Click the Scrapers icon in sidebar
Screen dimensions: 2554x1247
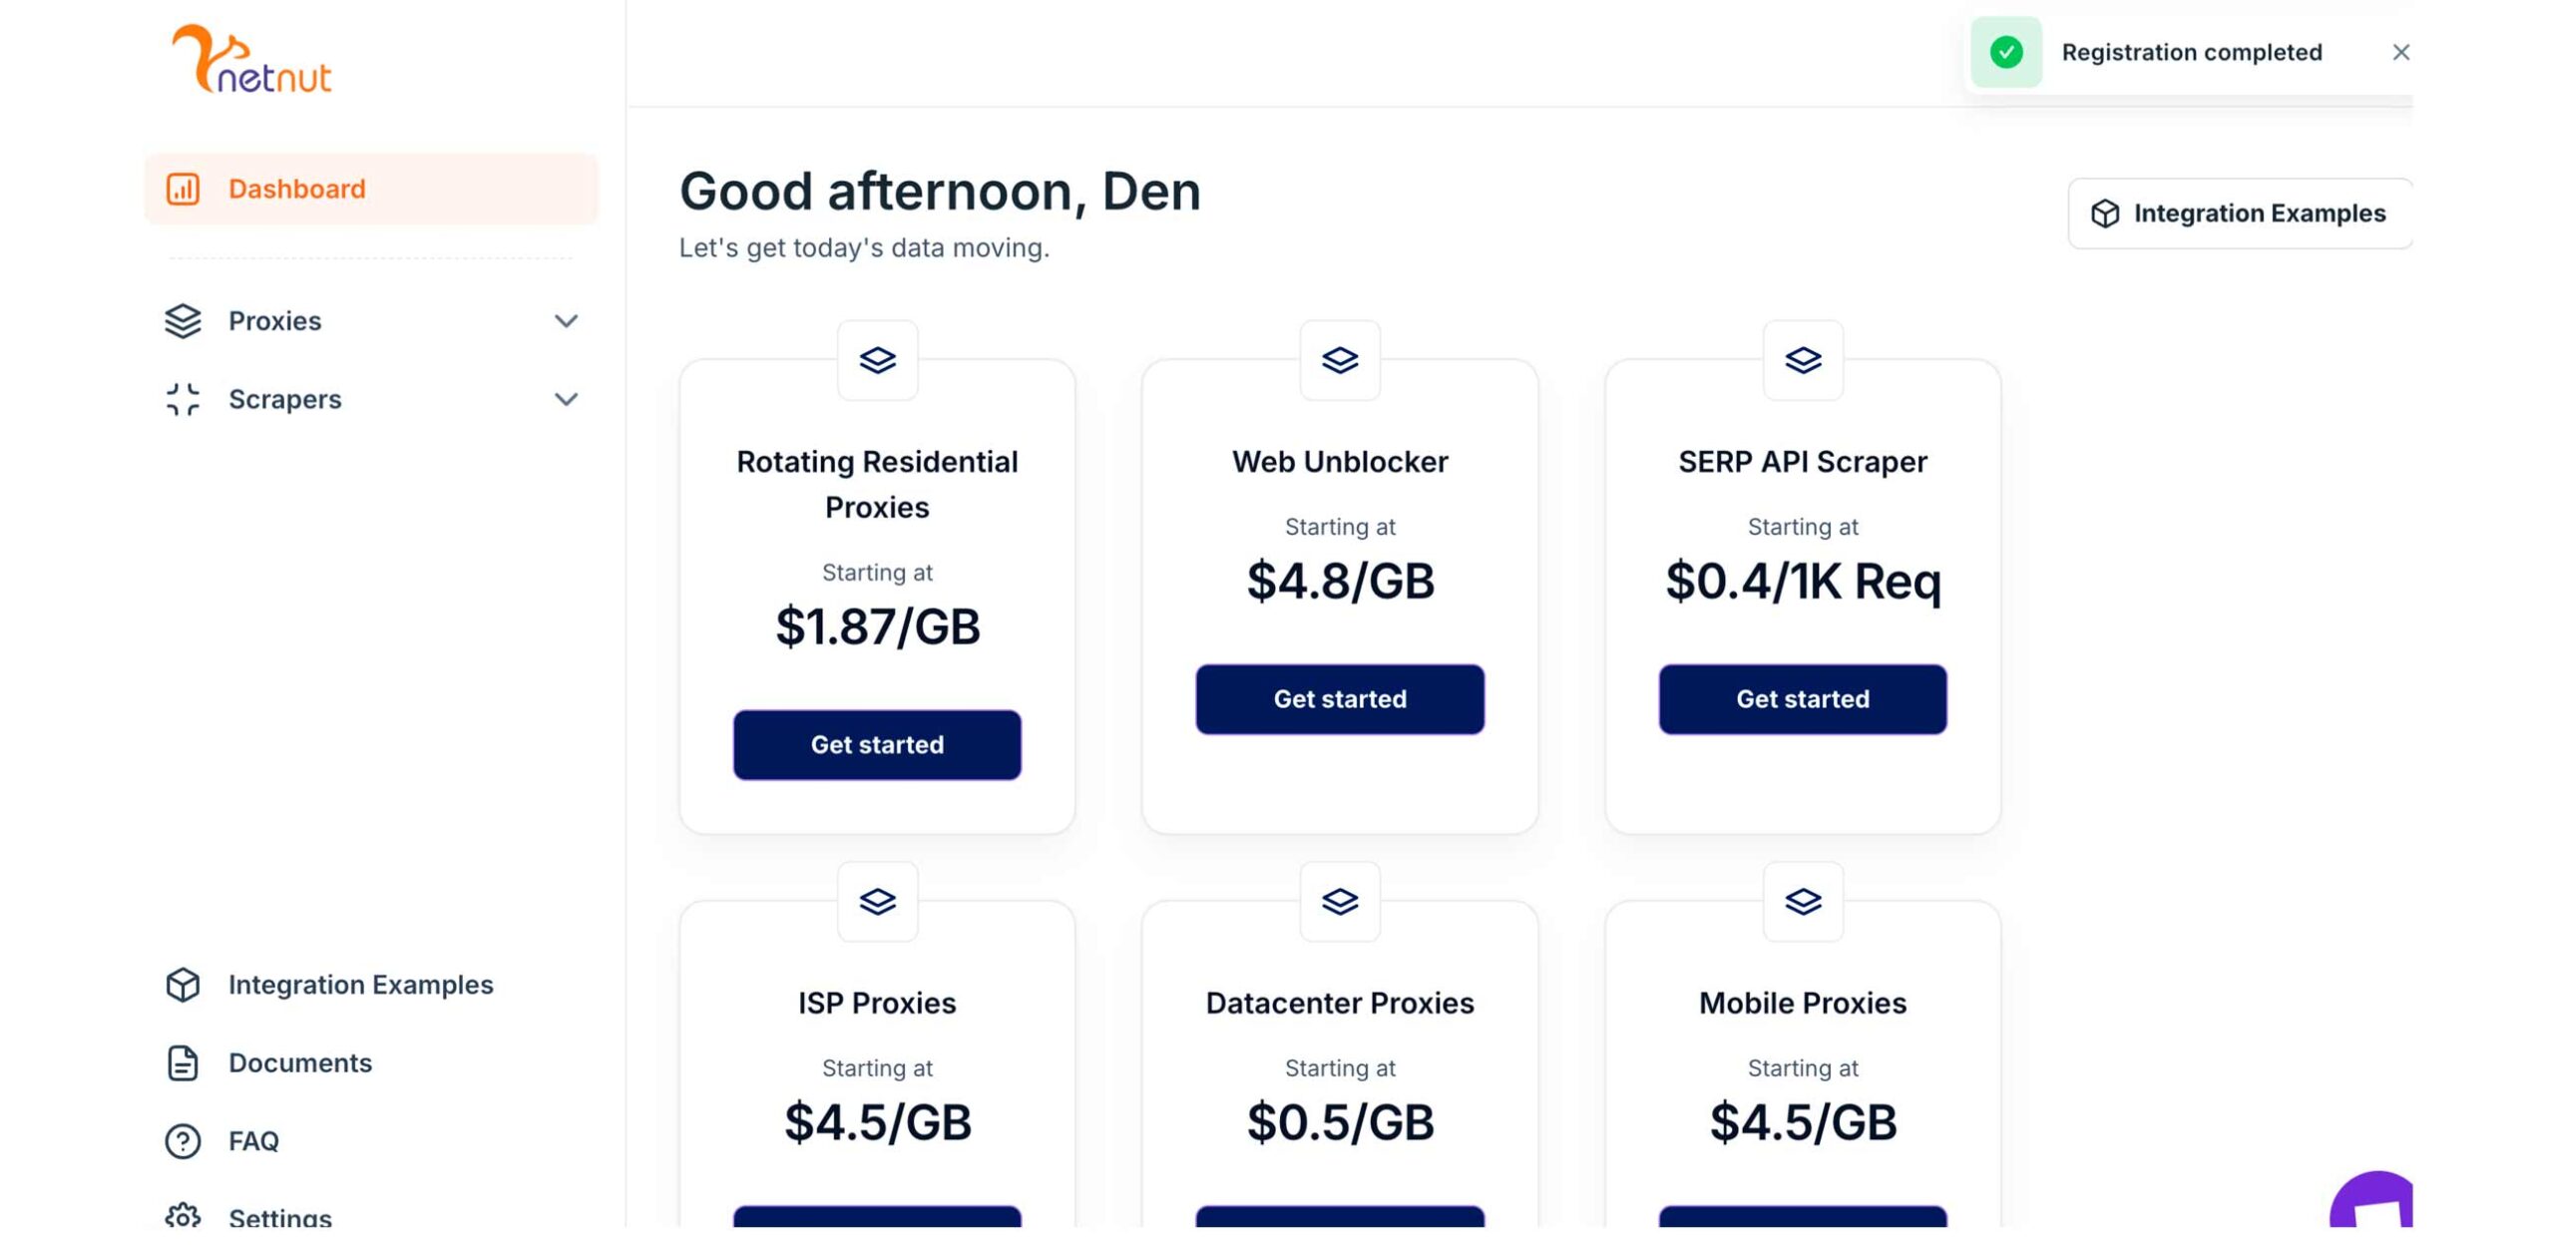(183, 399)
